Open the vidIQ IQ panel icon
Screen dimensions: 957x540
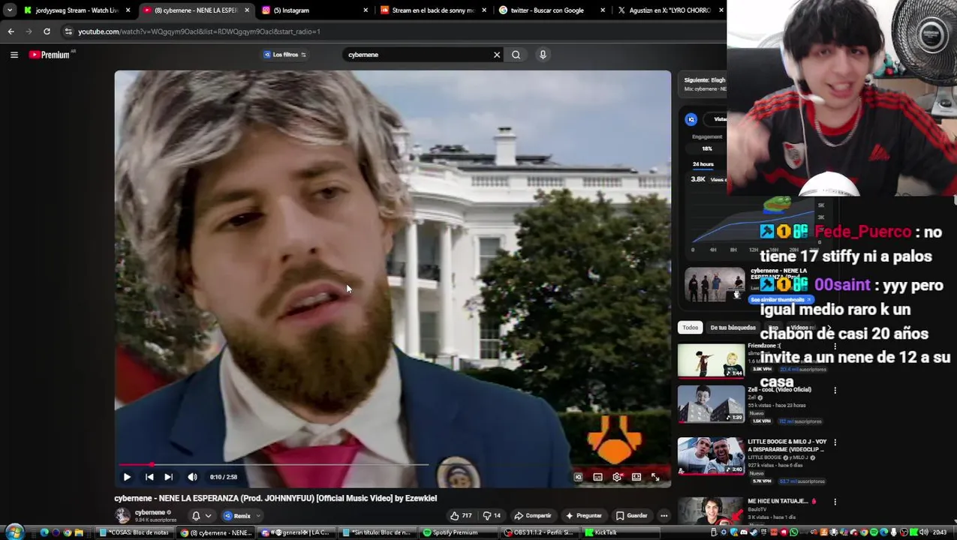[x=691, y=119]
